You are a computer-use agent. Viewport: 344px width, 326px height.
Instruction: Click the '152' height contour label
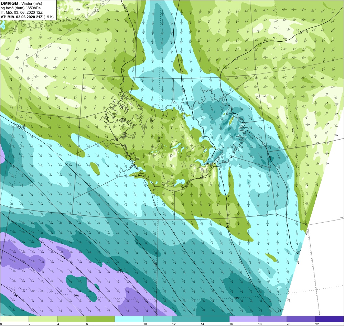pyautogui.click(x=120, y=270)
